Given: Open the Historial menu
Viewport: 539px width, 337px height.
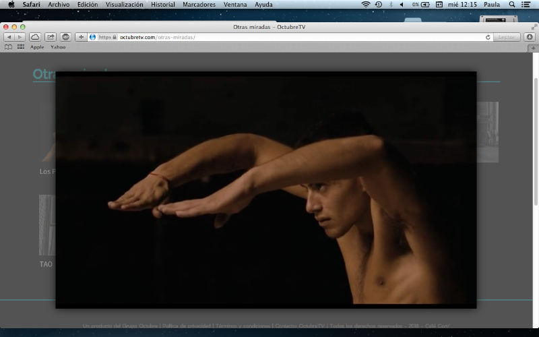Looking at the screenshot, I should click(163, 5).
